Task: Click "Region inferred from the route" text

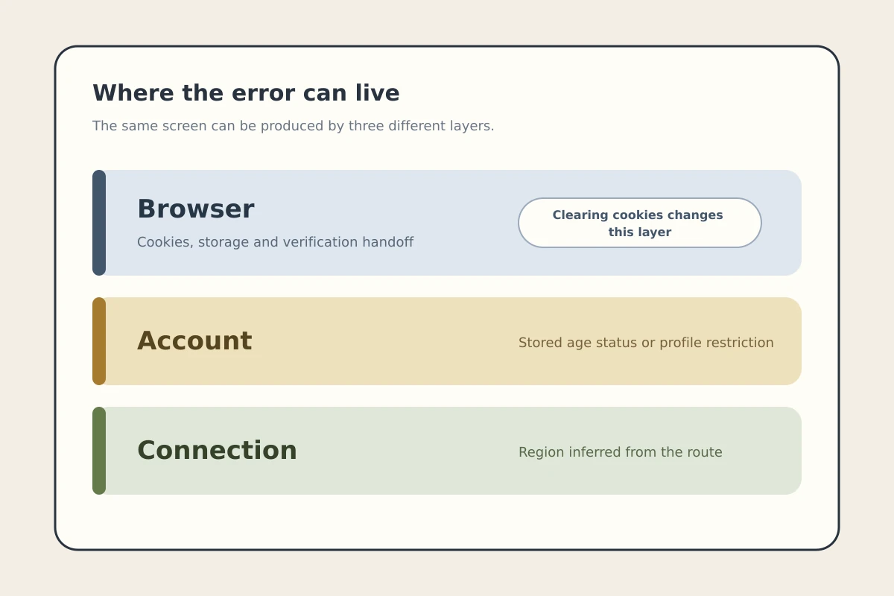Action: [x=621, y=452]
